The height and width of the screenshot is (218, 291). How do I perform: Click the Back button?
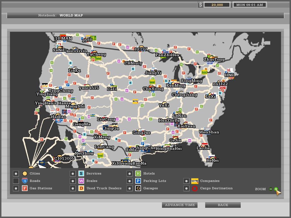(x=223, y=205)
